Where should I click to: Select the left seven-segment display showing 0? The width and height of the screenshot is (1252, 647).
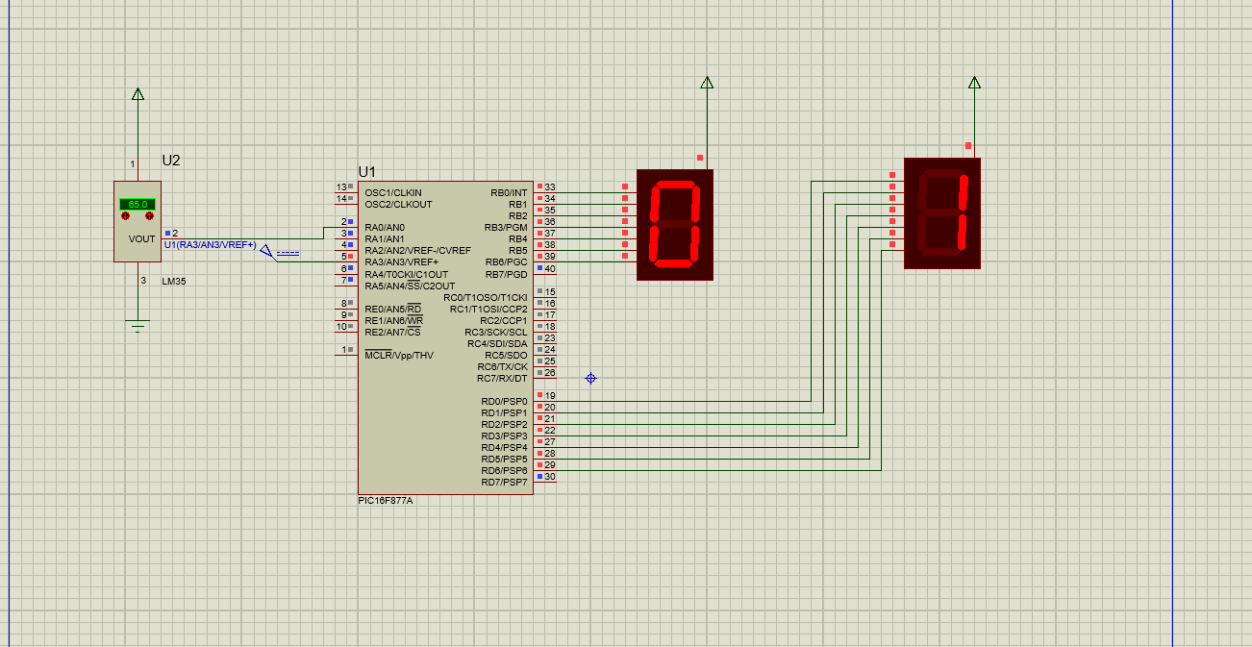coord(675,223)
